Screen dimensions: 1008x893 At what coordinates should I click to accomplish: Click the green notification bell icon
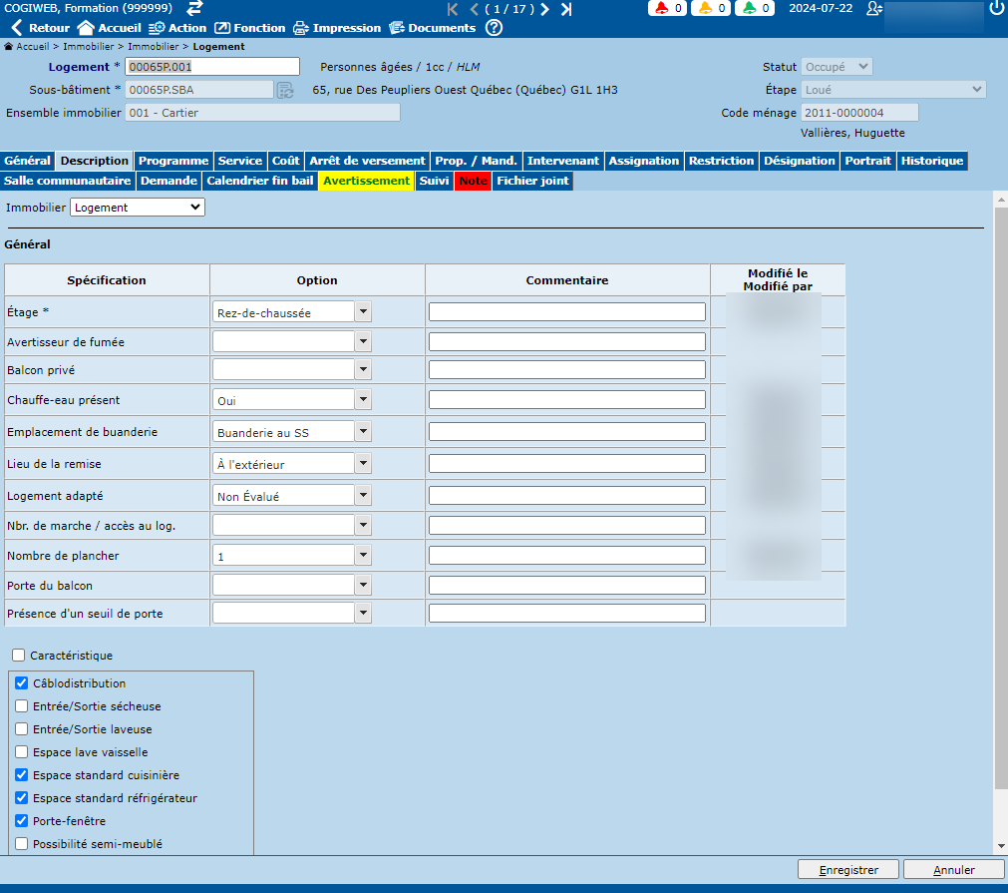750,9
